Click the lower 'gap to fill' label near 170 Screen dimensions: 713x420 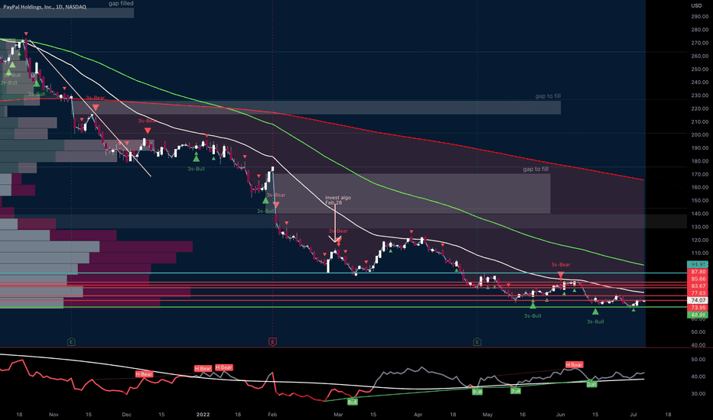point(536,170)
